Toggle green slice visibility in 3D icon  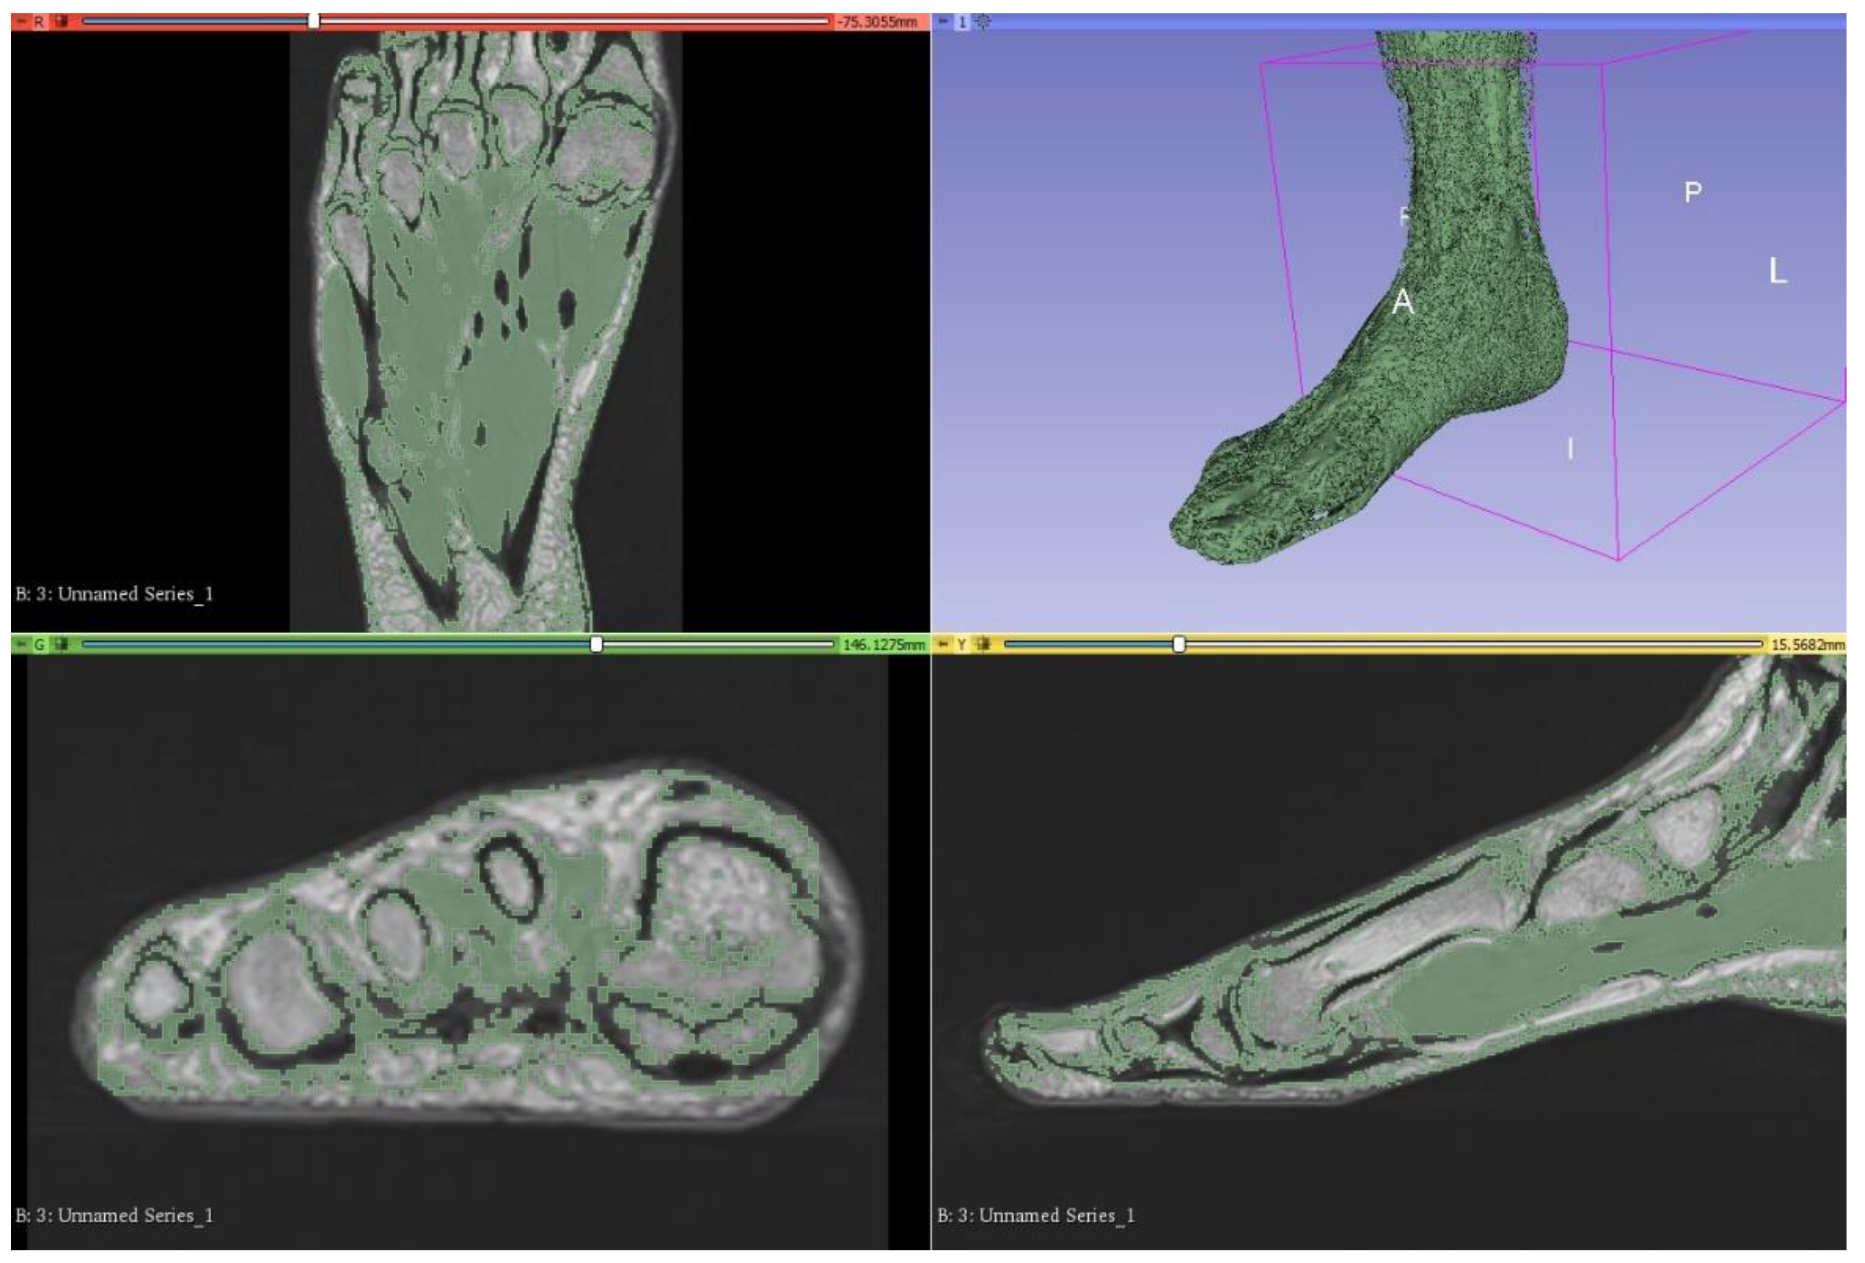[x=61, y=644]
